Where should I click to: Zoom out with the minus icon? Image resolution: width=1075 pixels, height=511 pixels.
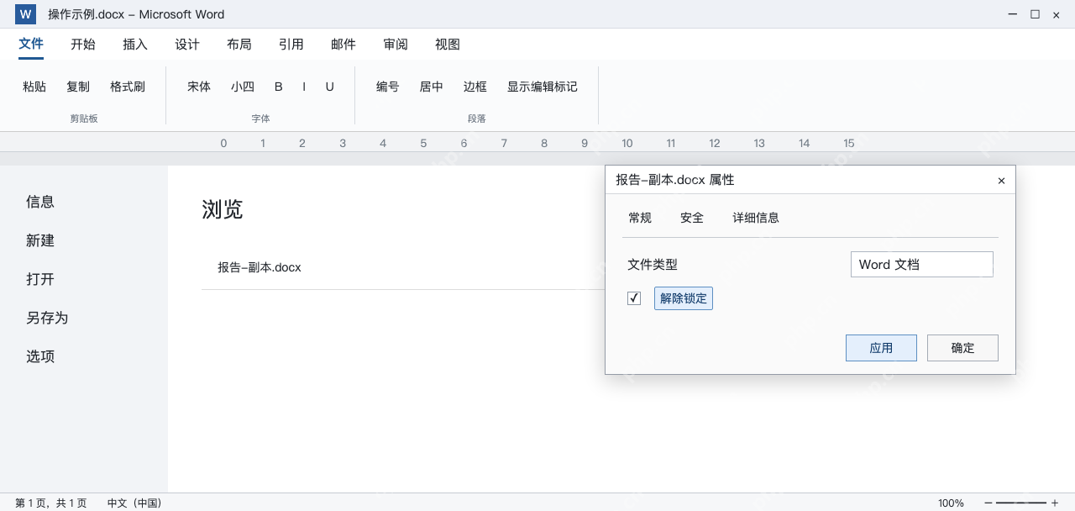click(x=988, y=503)
